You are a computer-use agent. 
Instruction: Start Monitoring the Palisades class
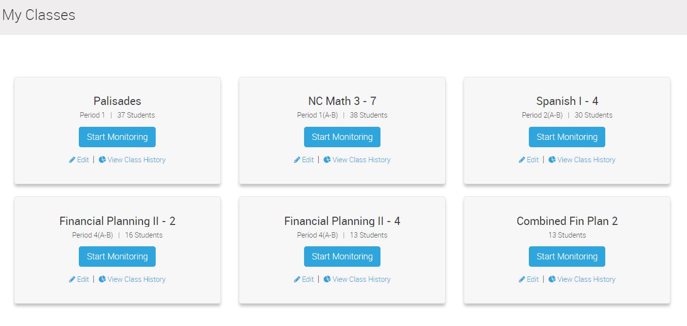[117, 137]
